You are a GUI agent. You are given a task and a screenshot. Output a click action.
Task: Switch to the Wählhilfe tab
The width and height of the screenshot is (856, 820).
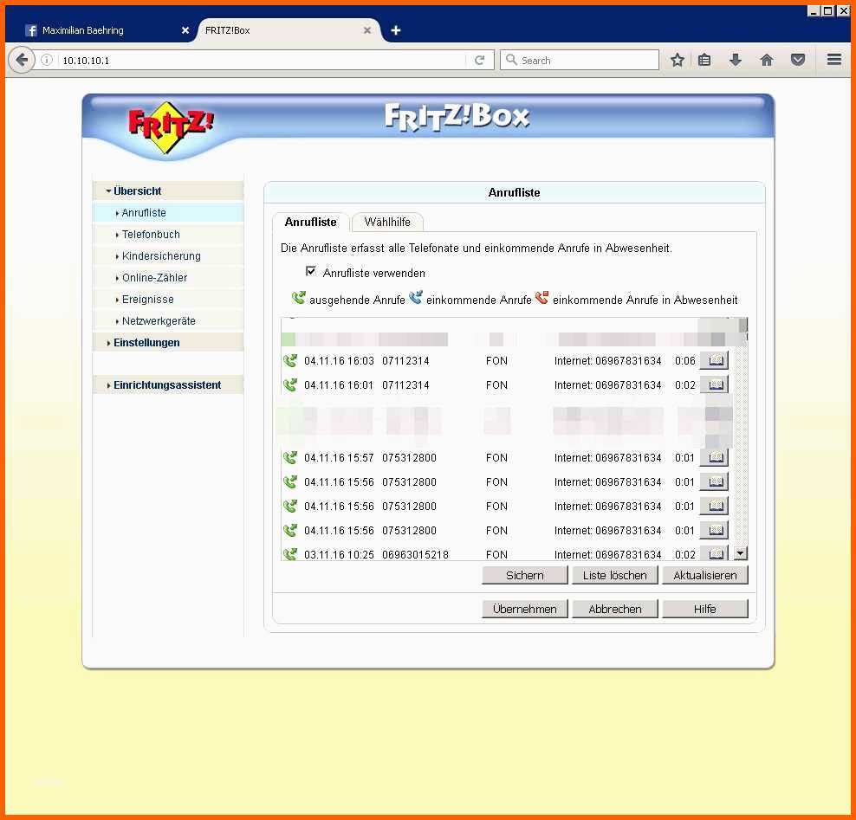click(387, 222)
